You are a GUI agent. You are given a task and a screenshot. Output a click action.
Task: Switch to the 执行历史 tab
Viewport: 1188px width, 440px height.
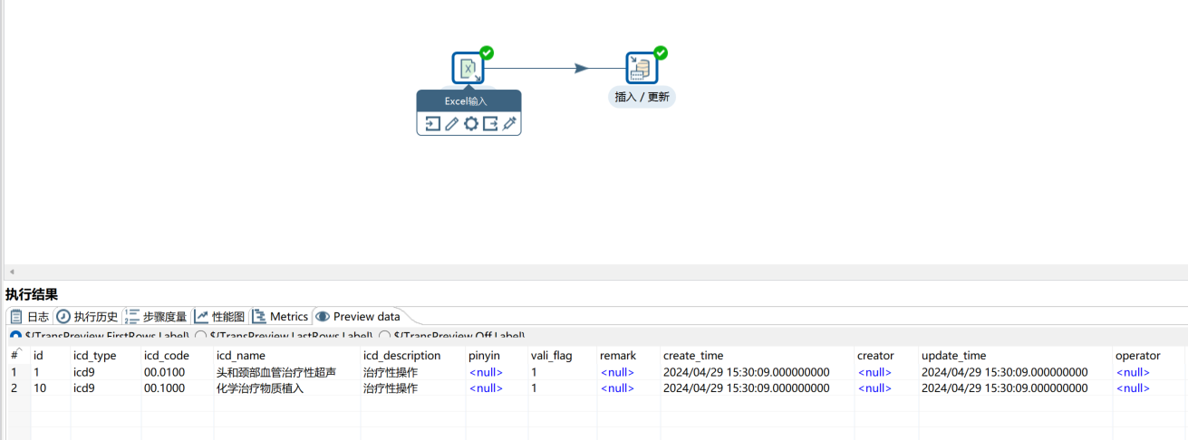[x=88, y=317]
